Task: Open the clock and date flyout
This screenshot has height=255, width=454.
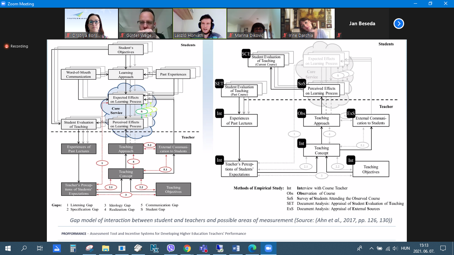Action: point(423,248)
